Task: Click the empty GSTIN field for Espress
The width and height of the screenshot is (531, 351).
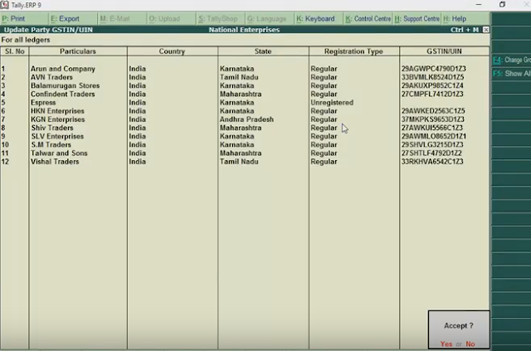Action: point(445,103)
